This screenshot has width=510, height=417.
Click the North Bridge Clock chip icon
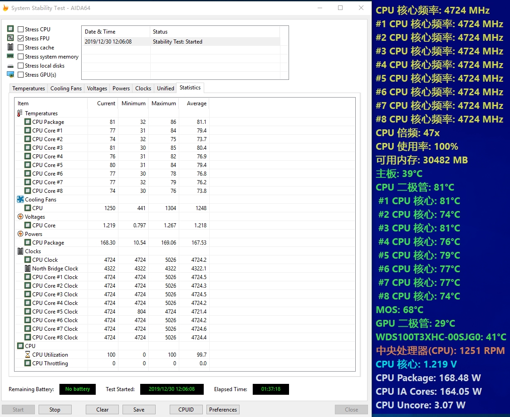tap(28, 269)
